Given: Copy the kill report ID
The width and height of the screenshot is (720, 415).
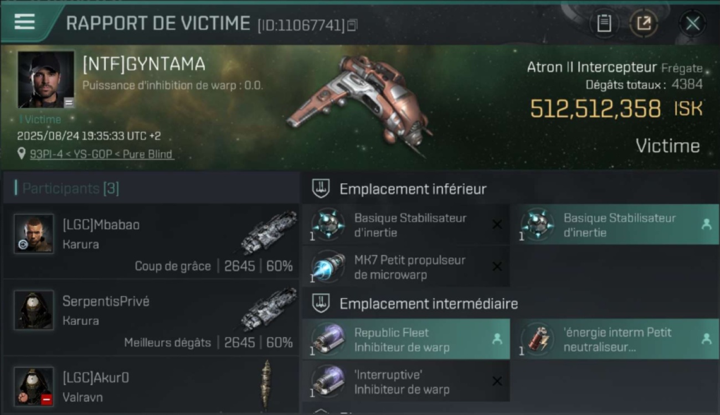Looking at the screenshot, I should [352, 25].
